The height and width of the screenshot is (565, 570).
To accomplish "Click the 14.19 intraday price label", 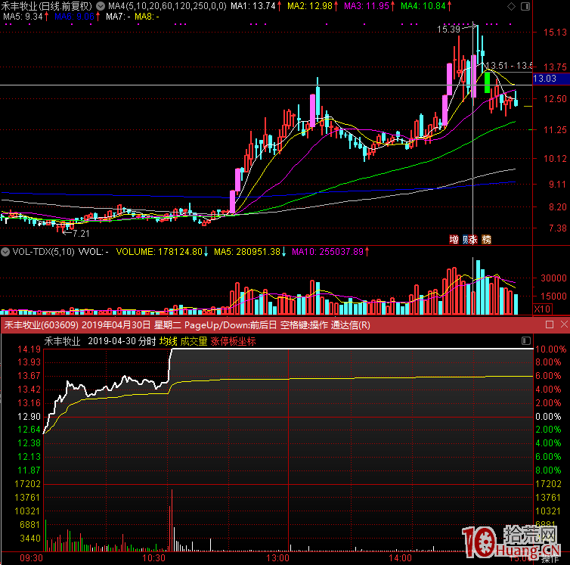I will coord(29,349).
